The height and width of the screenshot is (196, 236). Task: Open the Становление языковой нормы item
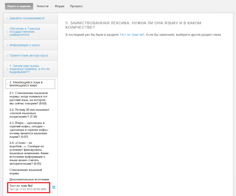tap(26, 171)
